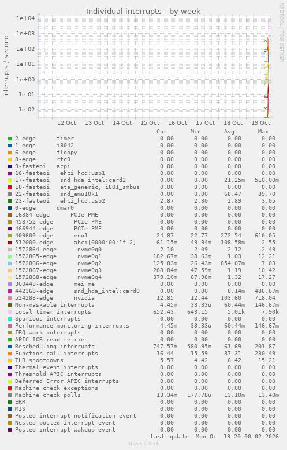Viewport: 287px width, 450px height.
Task: Click the blue swatch for Rescheduling interrupts
Action: [10, 347]
